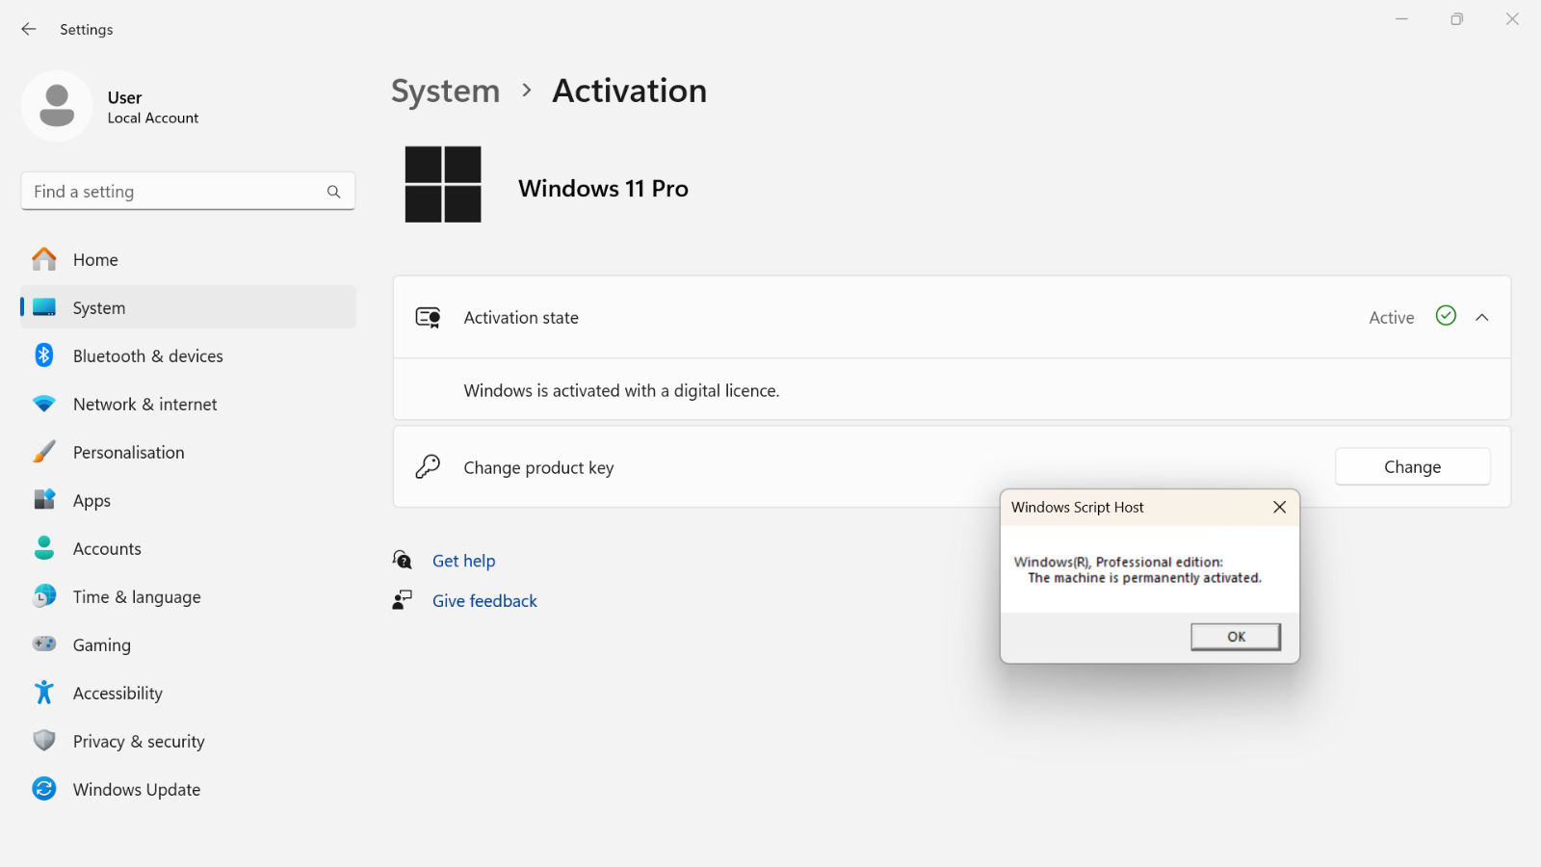
Task: Restore down the Settings window
Action: pyautogui.click(x=1456, y=19)
